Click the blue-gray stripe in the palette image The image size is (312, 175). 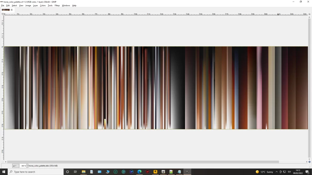coord(236,88)
